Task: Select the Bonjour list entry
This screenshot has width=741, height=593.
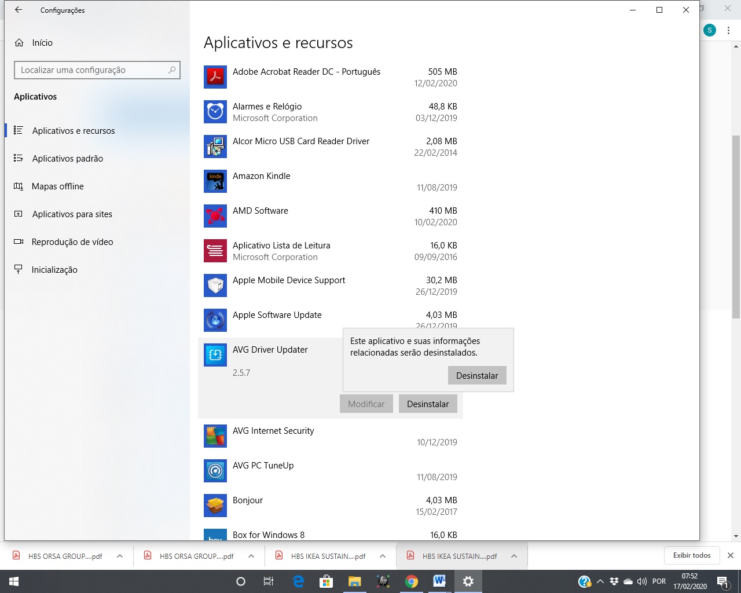Action: 331,506
